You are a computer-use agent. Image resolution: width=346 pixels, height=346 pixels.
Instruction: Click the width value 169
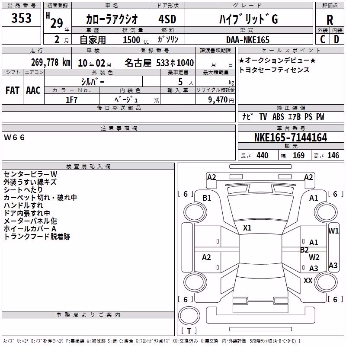[298, 156]
